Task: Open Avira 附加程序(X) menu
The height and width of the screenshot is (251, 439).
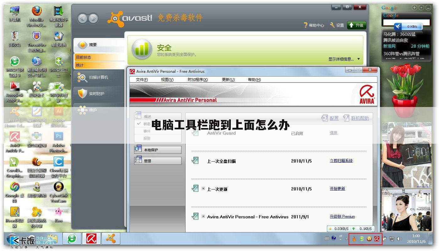Action: pos(198,79)
